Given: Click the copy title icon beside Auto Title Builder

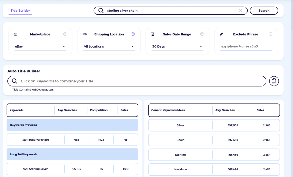Looking at the screenshot, I should [274, 81].
